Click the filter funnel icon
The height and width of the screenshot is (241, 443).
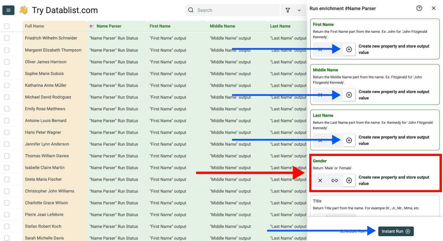pyautogui.click(x=288, y=10)
